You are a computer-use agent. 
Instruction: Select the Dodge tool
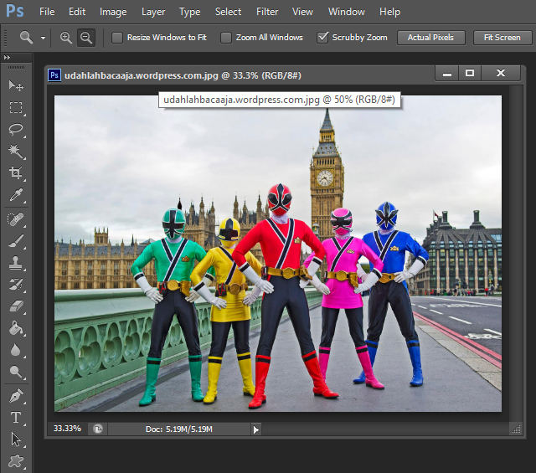16,372
